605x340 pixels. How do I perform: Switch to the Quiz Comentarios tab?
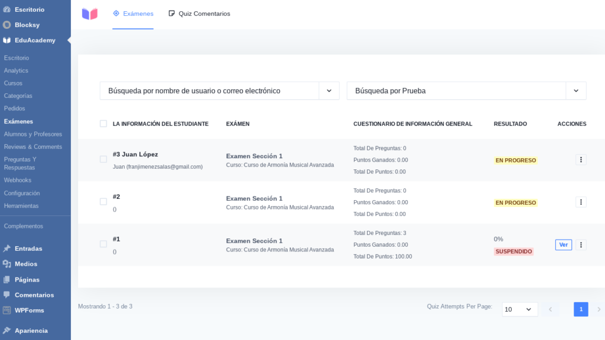pos(199,14)
